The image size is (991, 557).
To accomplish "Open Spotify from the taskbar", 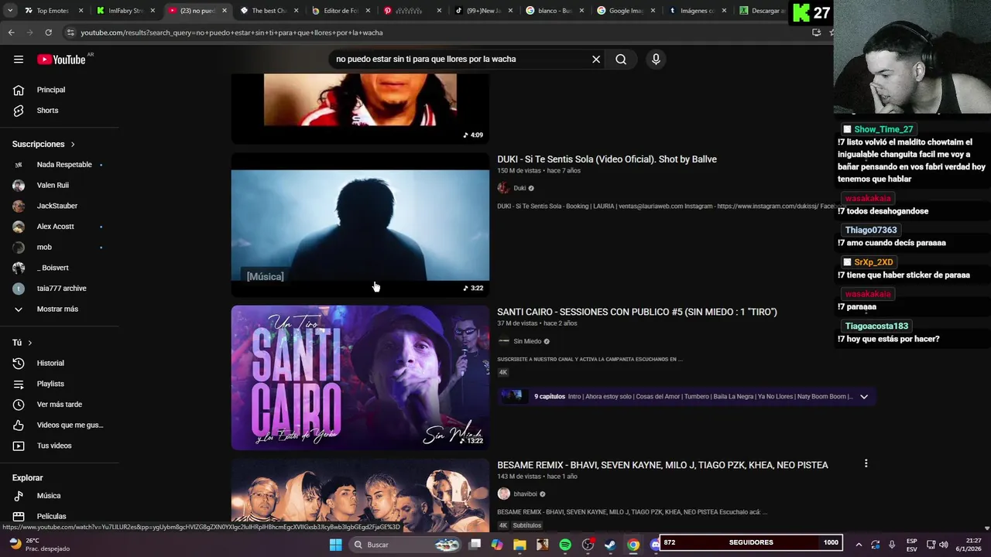I will [x=565, y=545].
